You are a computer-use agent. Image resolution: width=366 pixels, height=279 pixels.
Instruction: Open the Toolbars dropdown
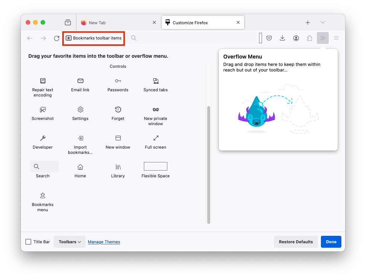[x=70, y=242]
